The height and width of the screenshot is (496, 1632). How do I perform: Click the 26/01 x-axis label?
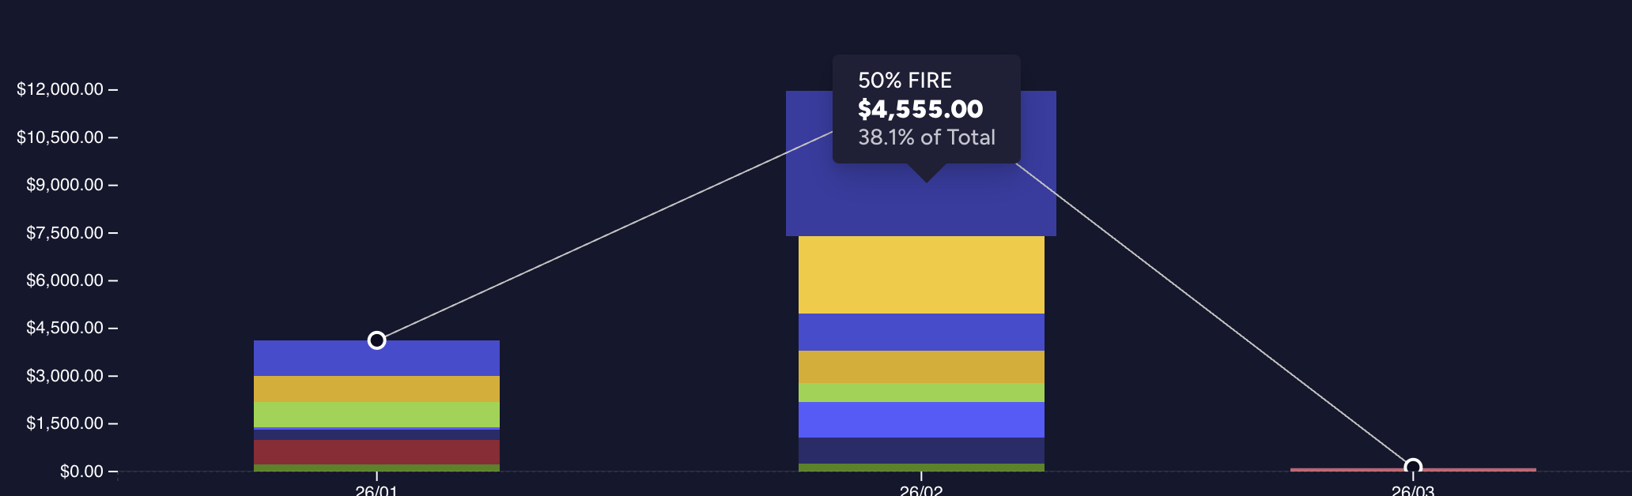click(x=376, y=490)
